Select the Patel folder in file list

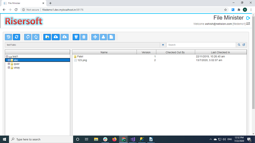(x=80, y=57)
